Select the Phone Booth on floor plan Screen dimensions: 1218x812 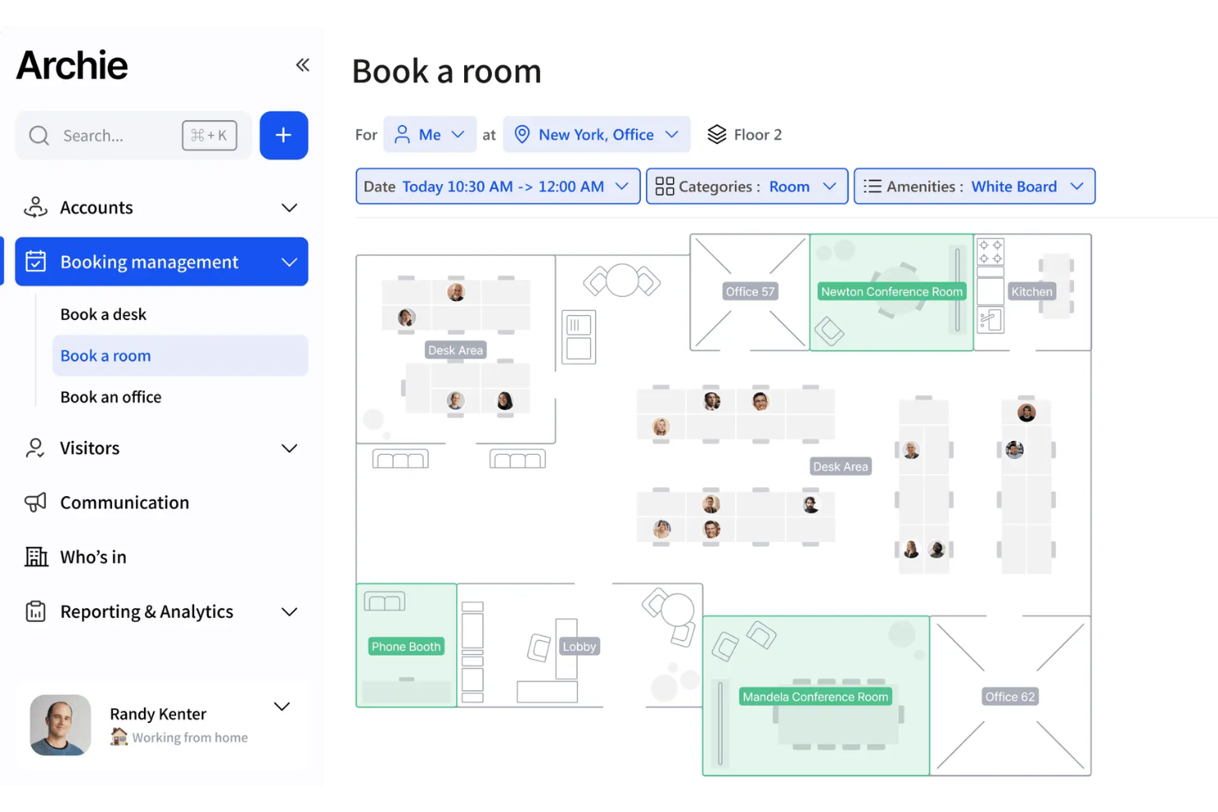pos(406,647)
